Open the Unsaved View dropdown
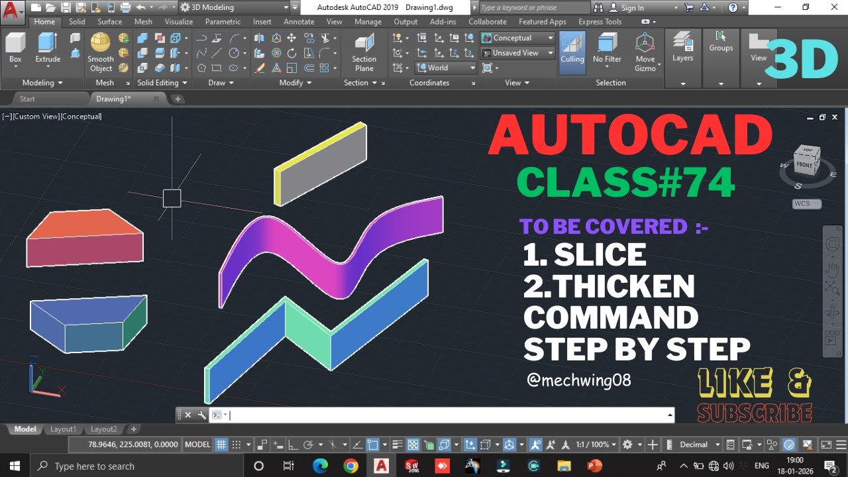Image resolution: width=848 pixels, height=477 pixels. (x=518, y=53)
